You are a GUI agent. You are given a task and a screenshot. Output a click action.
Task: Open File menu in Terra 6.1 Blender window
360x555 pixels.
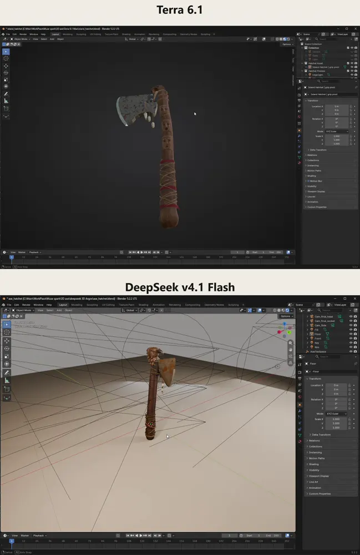click(x=8, y=34)
